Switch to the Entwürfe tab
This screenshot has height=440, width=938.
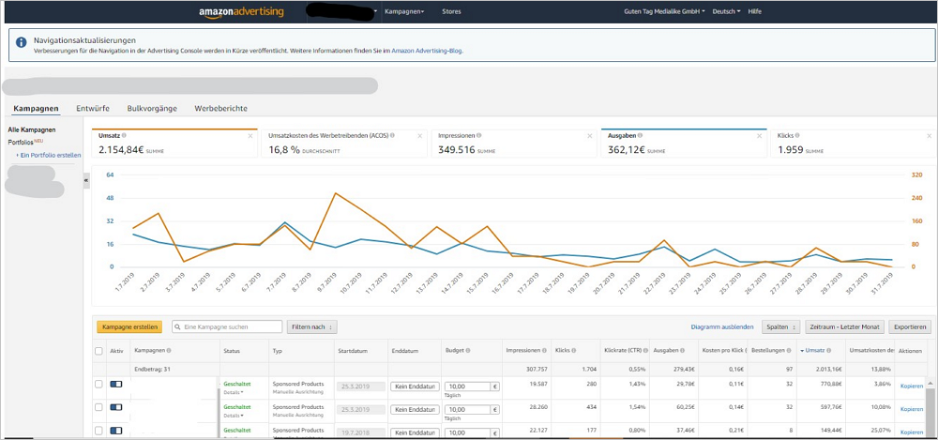coord(92,109)
